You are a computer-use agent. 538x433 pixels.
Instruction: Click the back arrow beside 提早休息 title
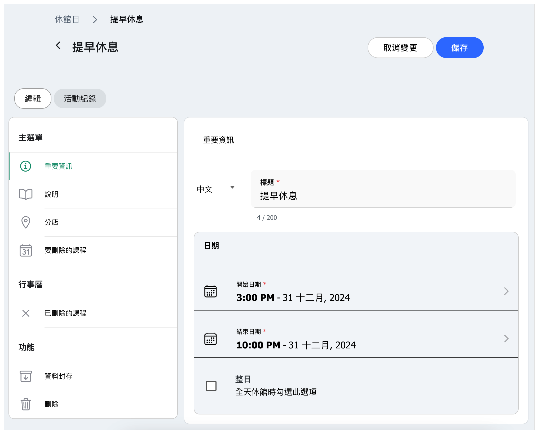(x=58, y=46)
